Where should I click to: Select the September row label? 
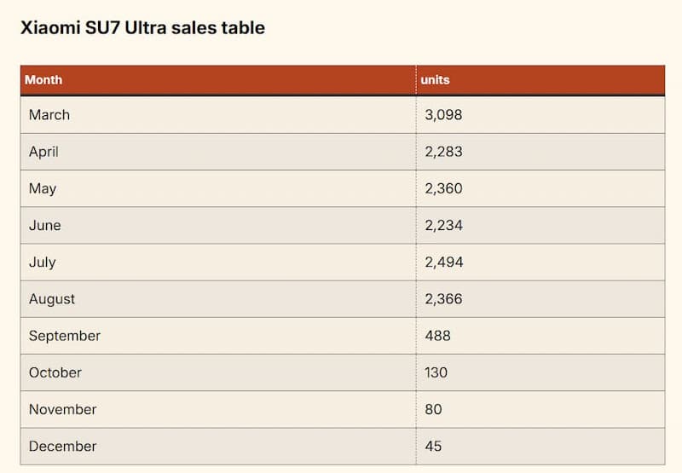(x=65, y=336)
